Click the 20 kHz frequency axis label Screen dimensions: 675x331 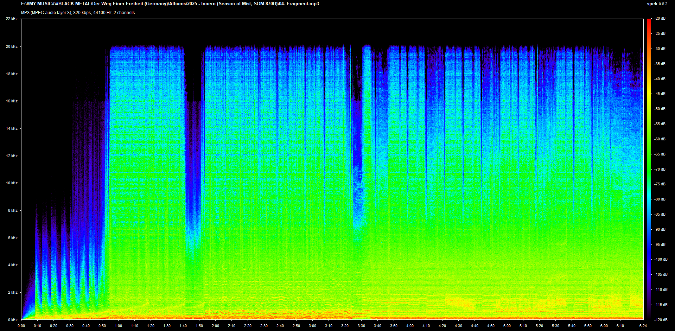click(12, 46)
